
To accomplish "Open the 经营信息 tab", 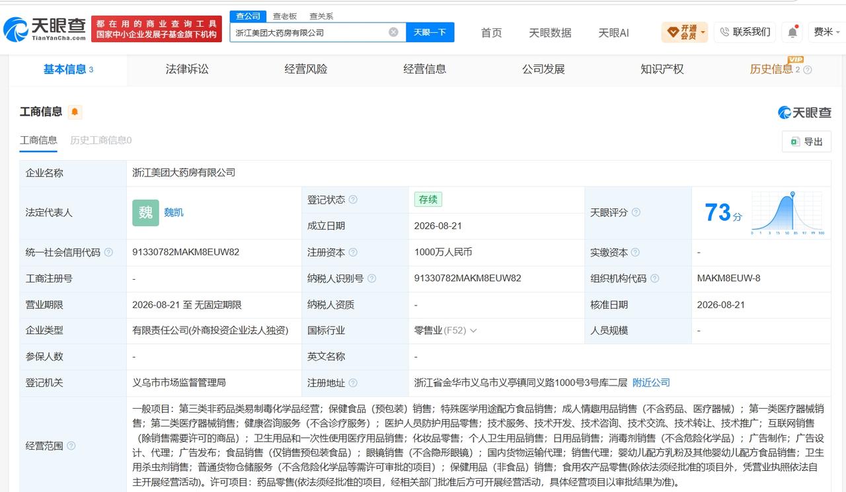I will pos(425,69).
